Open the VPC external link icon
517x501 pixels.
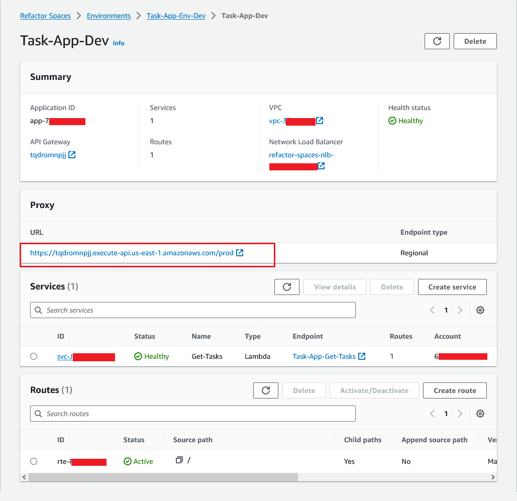pyautogui.click(x=320, y=121)
